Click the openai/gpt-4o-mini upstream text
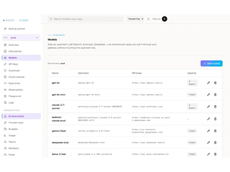 (89, 94)
